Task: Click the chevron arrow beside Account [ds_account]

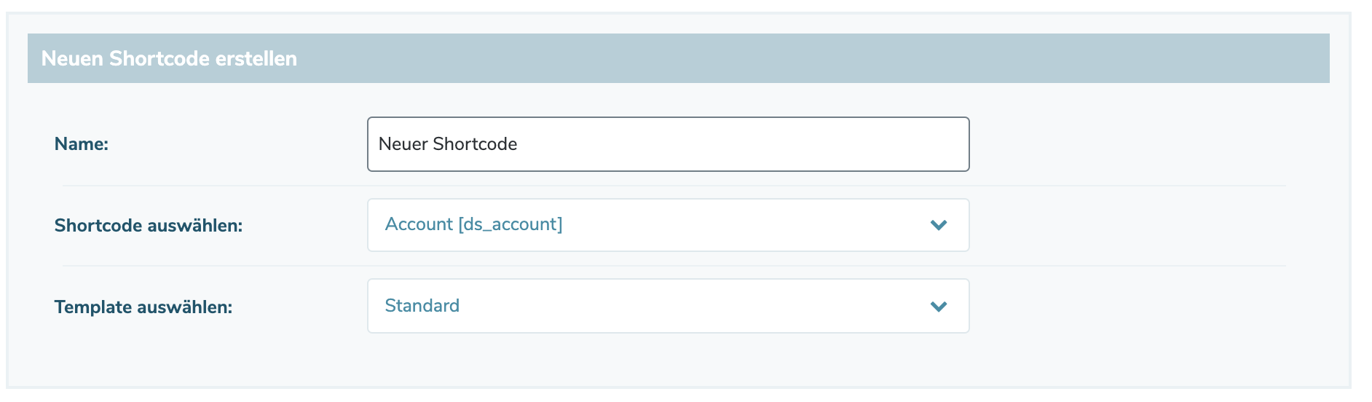Action: pyautogui.click(x=939, y=225)
